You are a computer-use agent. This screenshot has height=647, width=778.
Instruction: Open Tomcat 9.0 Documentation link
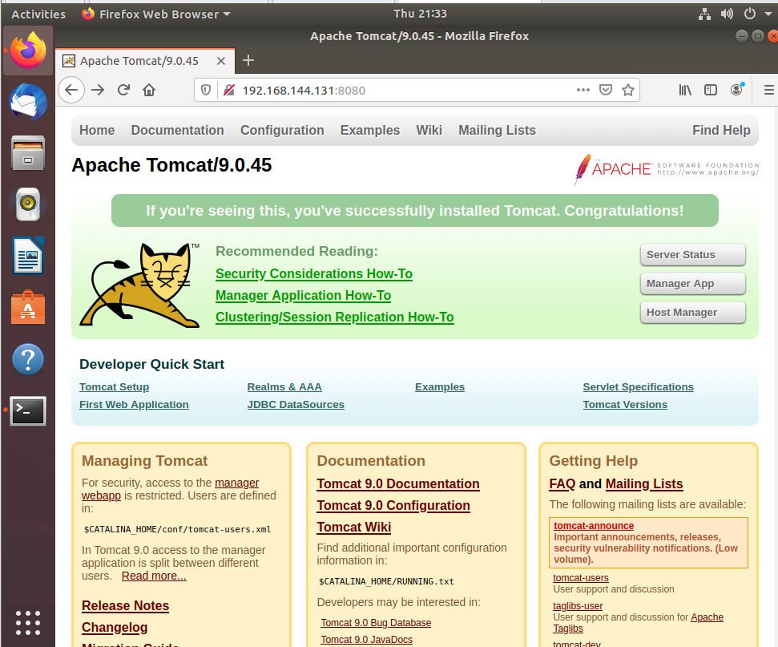[x=398, y=483]
